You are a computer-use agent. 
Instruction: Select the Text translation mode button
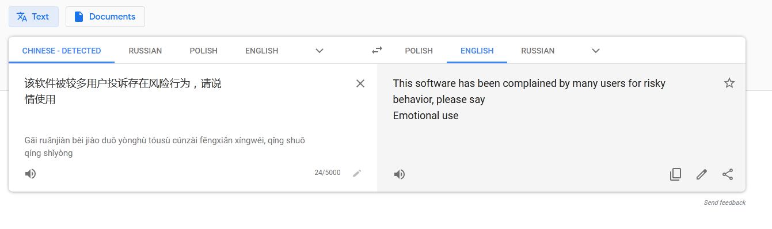[33, 17]
